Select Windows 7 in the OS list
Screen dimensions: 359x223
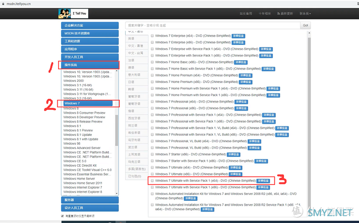[88, 104]
